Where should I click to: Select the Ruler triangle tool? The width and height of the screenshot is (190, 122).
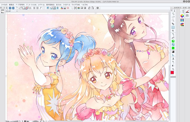tap(173, 55)
